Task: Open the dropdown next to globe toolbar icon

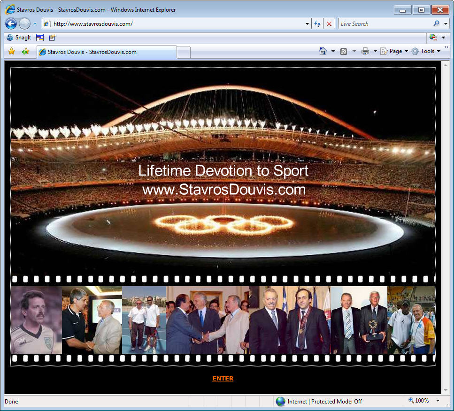Action: [443, 38]
